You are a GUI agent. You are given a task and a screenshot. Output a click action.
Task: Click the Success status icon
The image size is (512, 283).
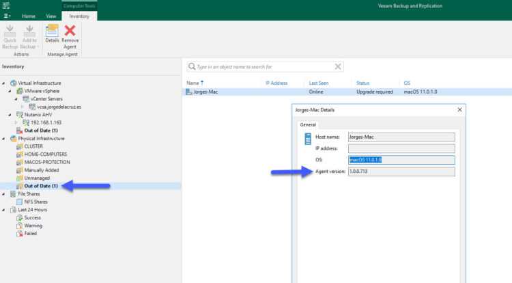pos(20,217)
